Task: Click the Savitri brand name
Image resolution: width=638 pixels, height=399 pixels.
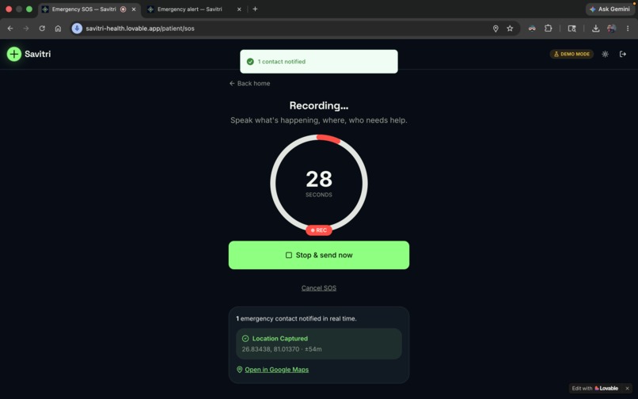Action: [x=37, y=54]
